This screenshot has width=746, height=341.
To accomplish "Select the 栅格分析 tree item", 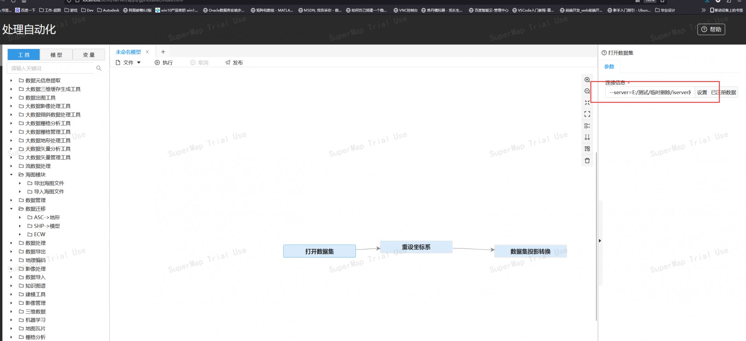I will pyautogui.click(x=35, y=337).
